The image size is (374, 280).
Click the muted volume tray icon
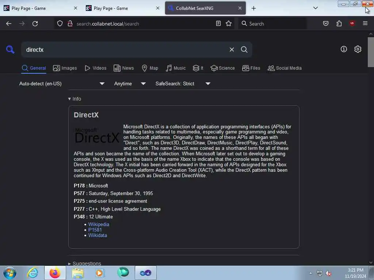coord(328,273)
